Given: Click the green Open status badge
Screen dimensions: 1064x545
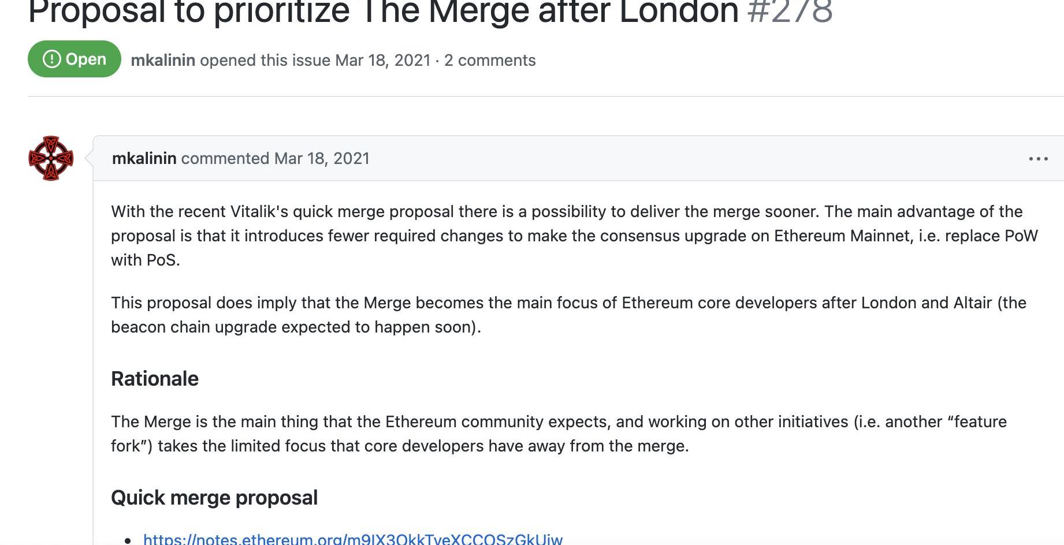Looking at the screenshot, I should [x=75, y=59].
